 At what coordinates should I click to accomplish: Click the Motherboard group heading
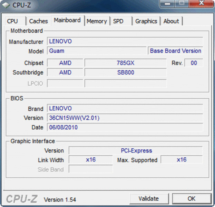click(27, 31)
